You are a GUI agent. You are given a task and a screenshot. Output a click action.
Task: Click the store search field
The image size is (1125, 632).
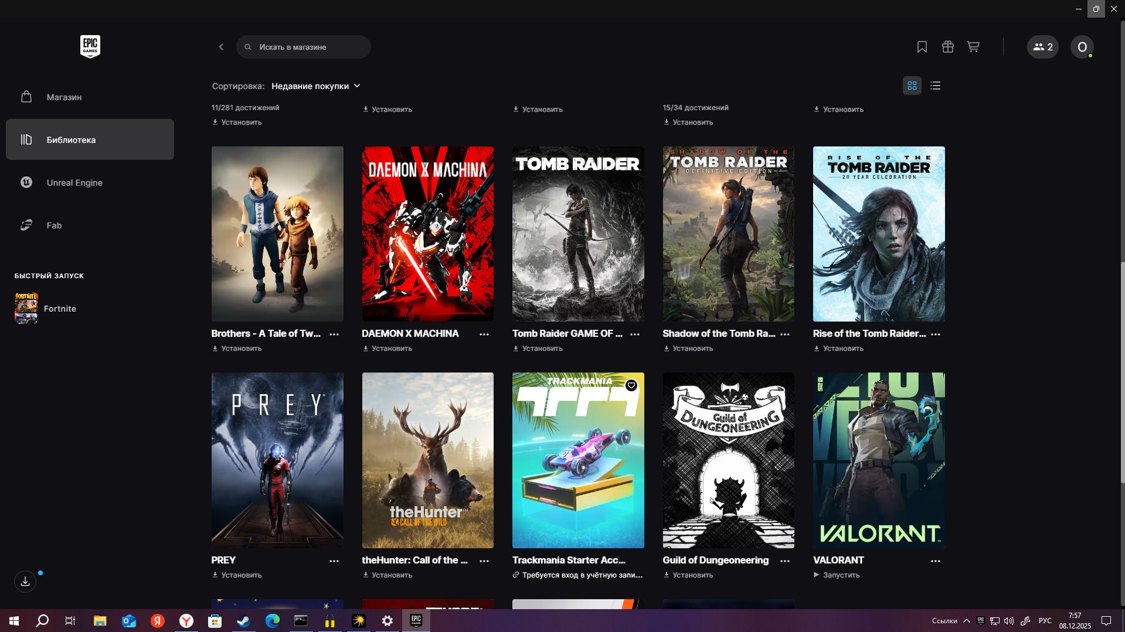304,47
